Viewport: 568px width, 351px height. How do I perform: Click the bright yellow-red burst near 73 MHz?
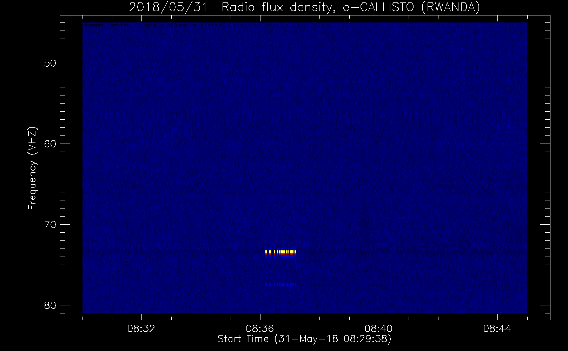[x=281, y=253]
